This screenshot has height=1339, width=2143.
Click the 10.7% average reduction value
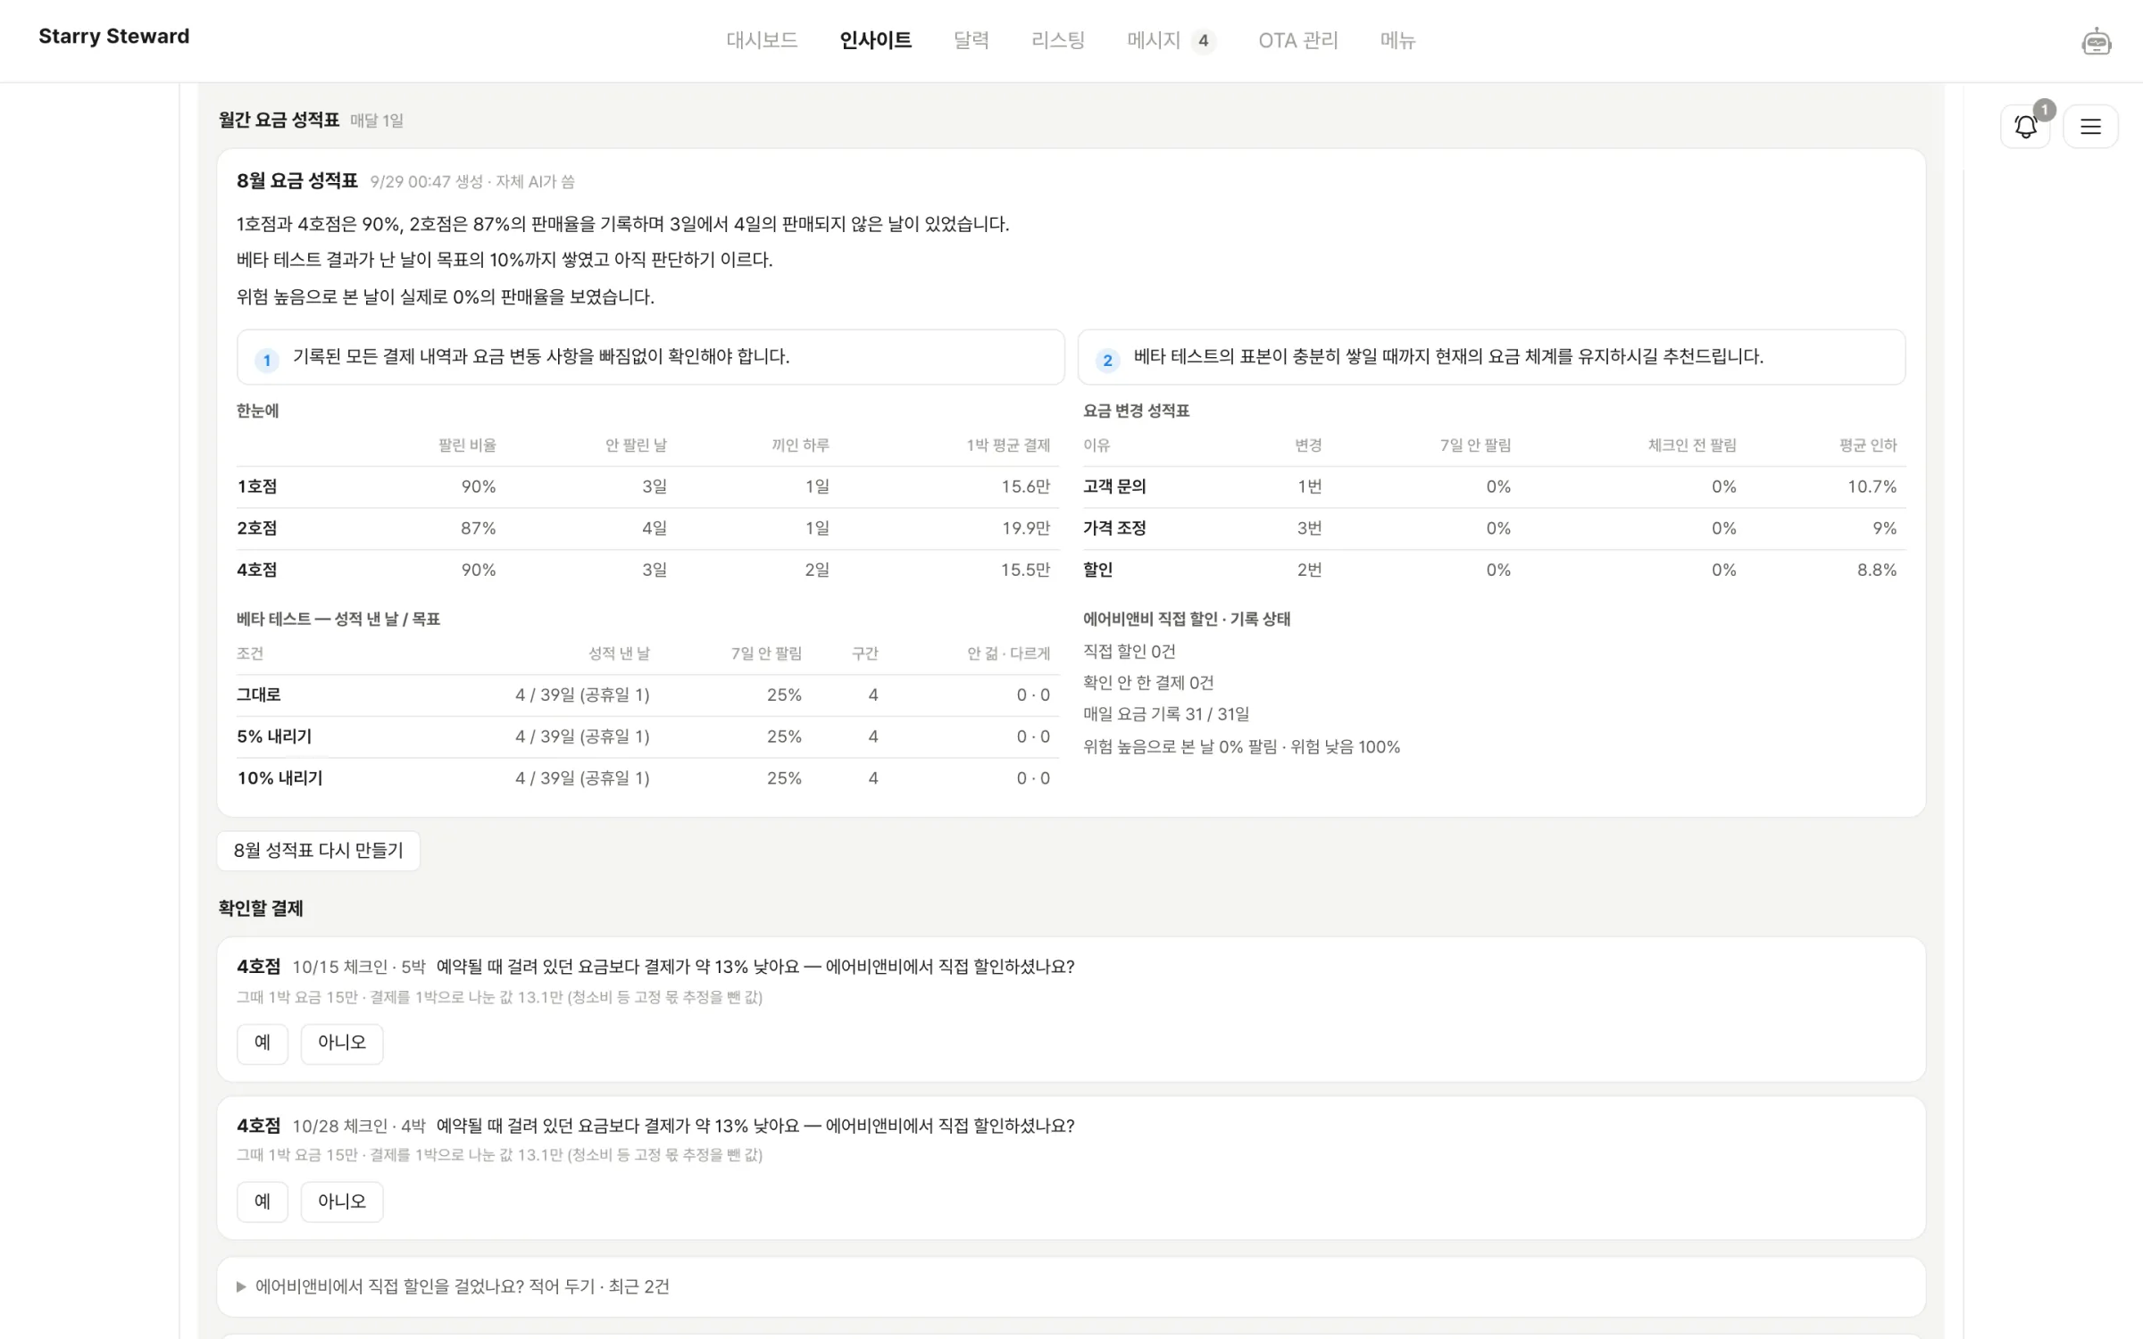1872,487
